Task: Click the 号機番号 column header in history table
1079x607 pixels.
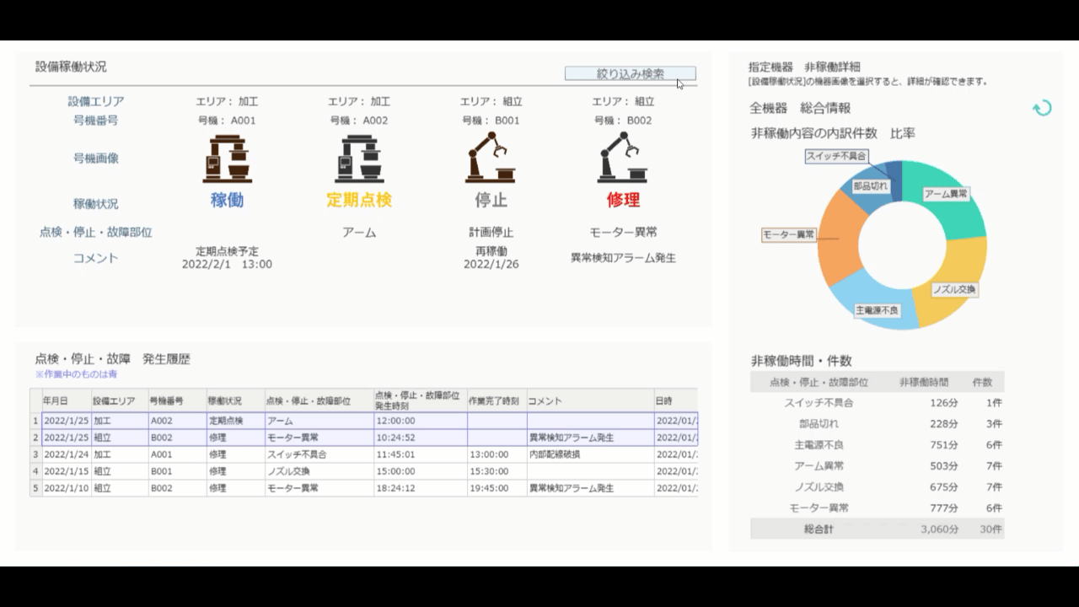Action: (x=177, y=400)
